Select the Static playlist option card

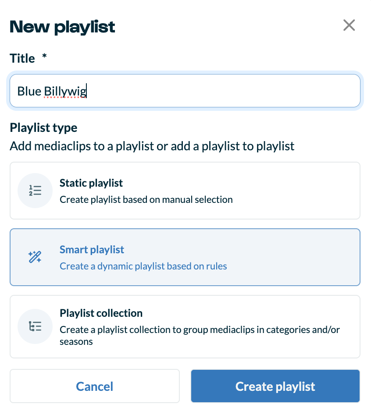185,191
